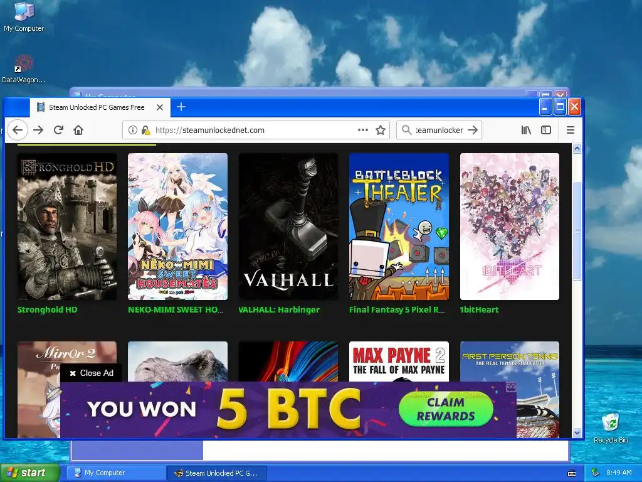The width and height of the screenshot is (642, 482).
Task: Minimize the Firefox browser window
Action: pyautogui.click(x=545, y=107)
